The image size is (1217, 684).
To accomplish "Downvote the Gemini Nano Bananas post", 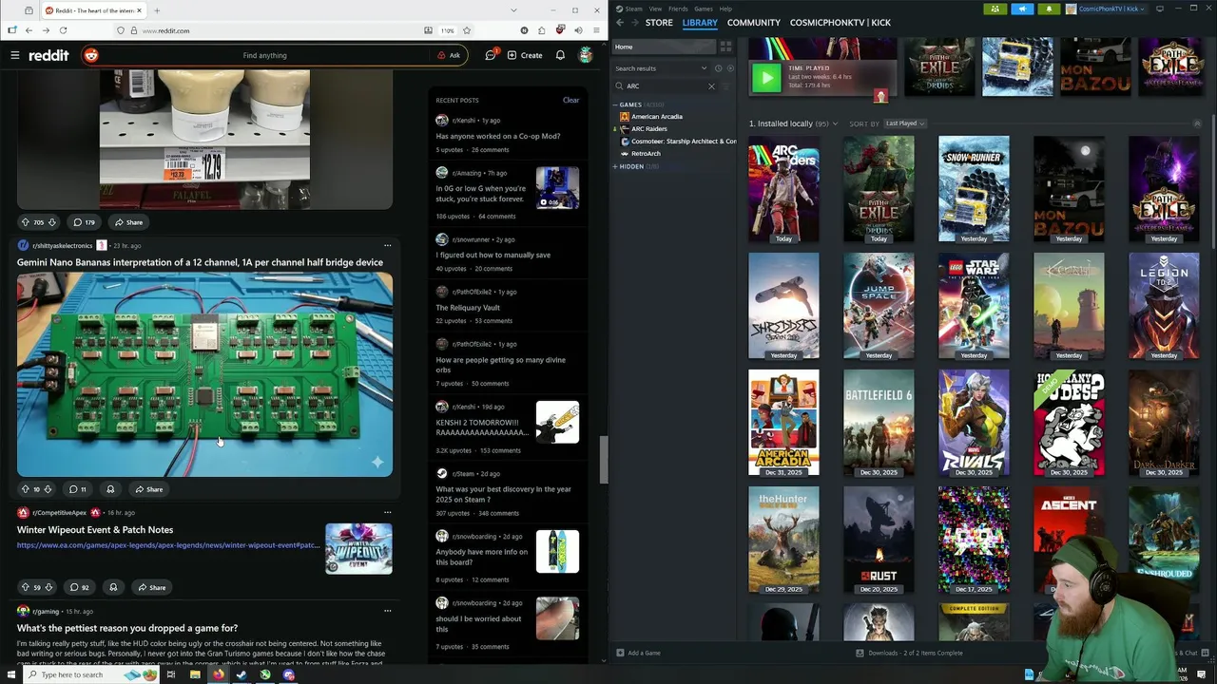I will point(48,489).
